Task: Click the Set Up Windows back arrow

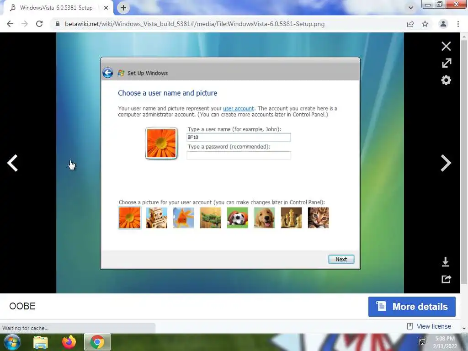Action: [x=108, y=73]
